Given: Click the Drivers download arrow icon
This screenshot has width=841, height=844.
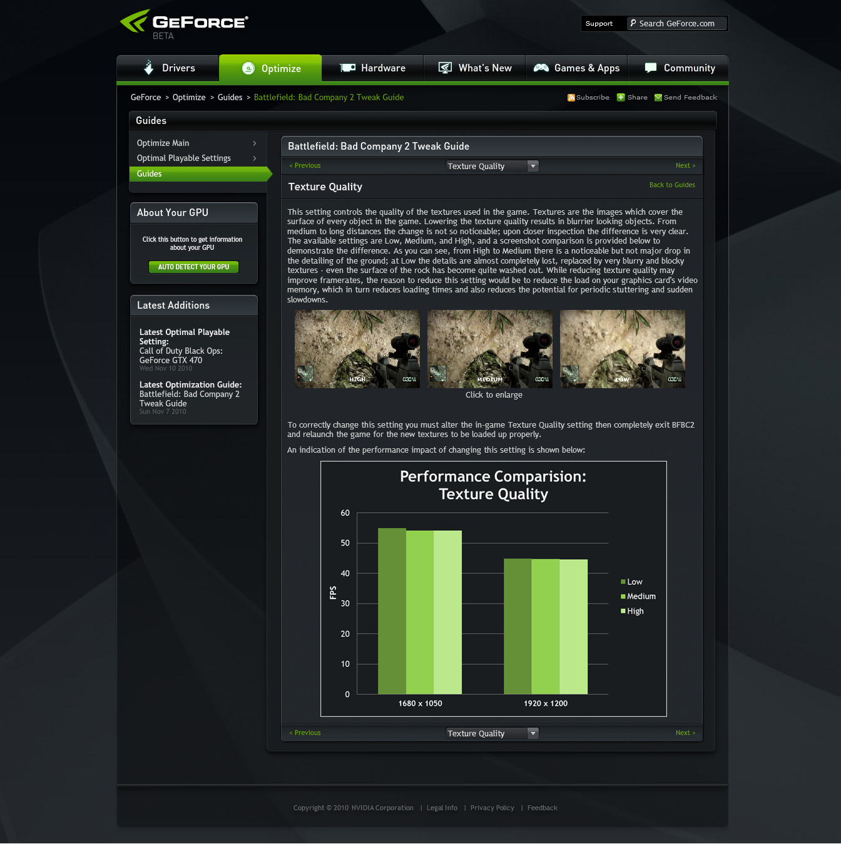Looking at the screenshot, I should pos(148,68).
